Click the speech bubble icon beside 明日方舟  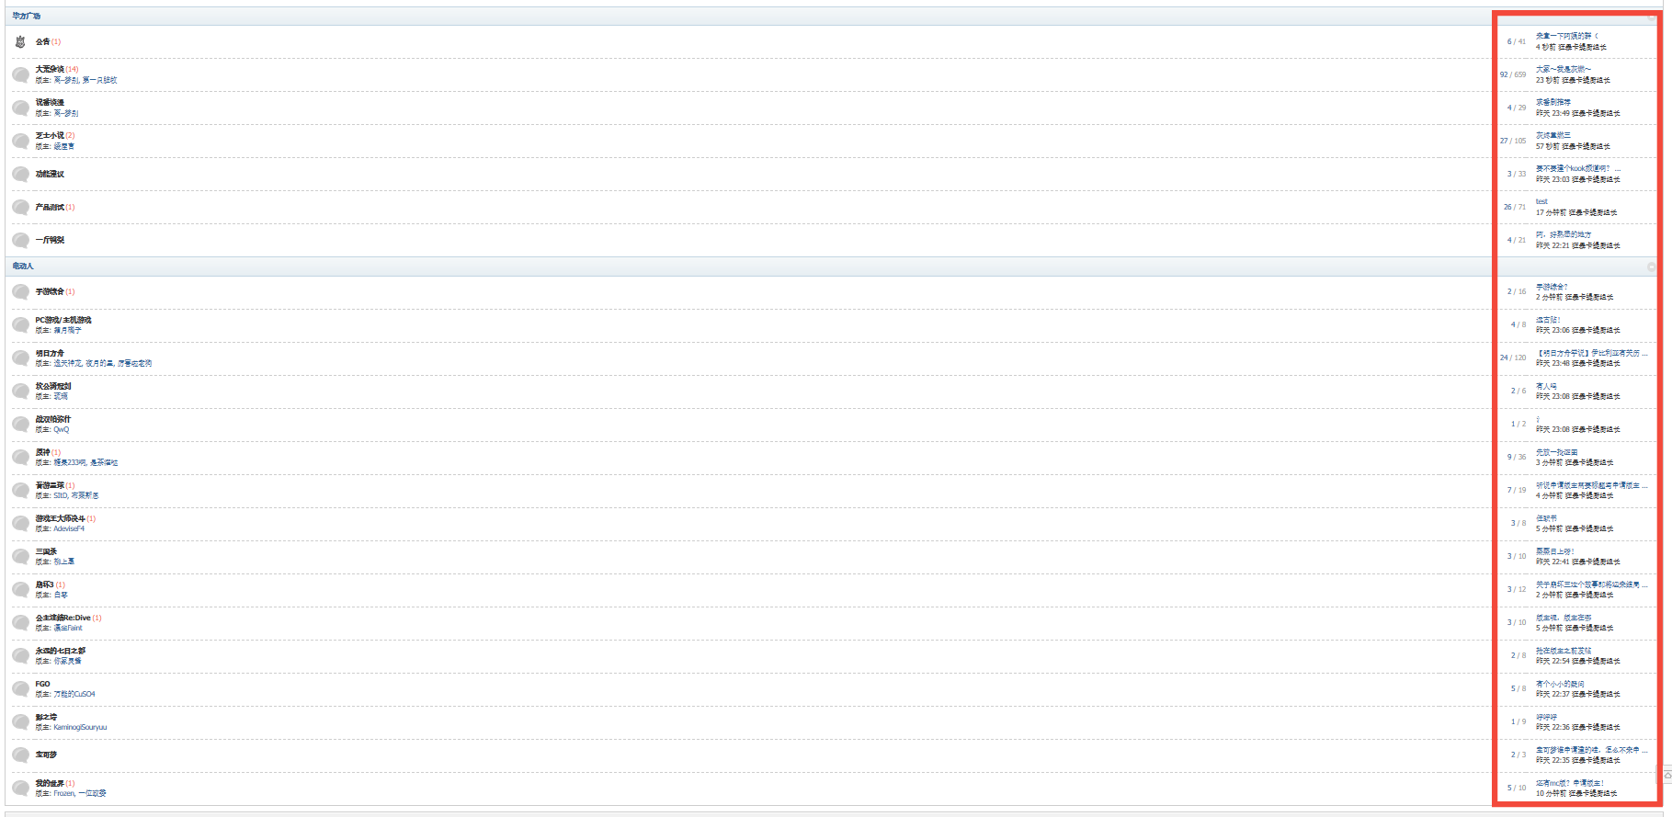coord(20,358)
